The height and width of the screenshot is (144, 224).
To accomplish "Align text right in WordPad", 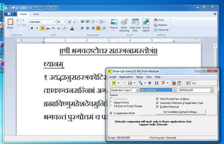I will pyautogui.click(x=93, y=28).
